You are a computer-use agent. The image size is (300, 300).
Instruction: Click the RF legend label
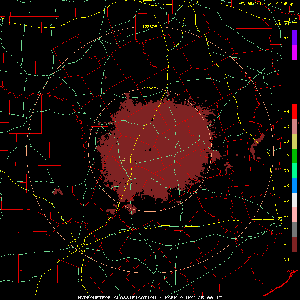click(x=286, y=37)
